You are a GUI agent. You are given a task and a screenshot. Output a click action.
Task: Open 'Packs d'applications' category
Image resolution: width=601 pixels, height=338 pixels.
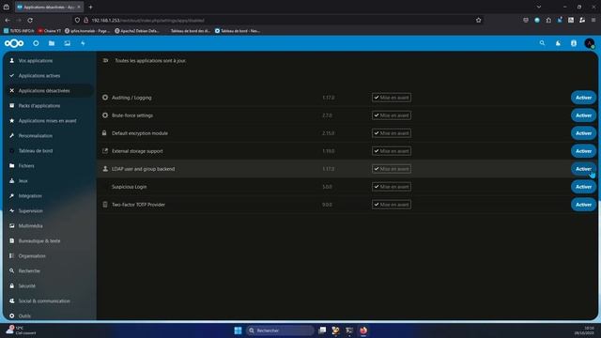[x=49, y=105]
